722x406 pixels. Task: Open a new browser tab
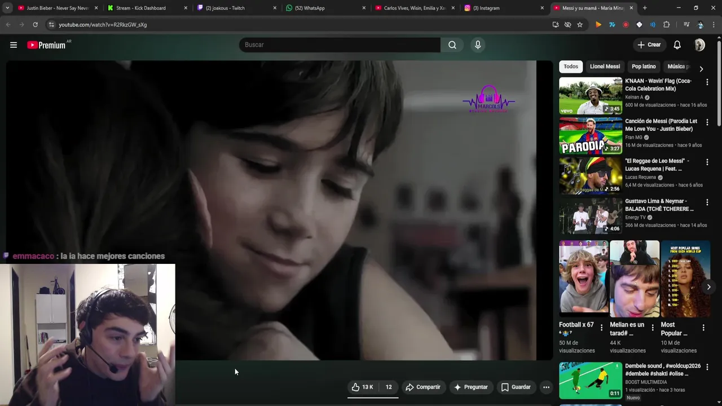pos(645,8)
